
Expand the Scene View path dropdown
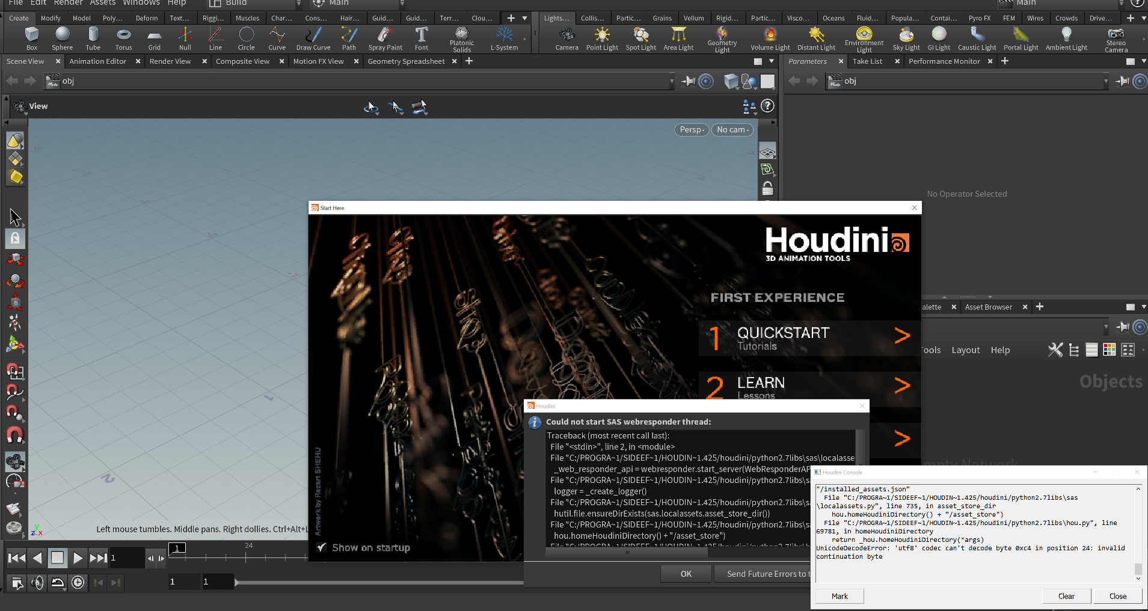click(x=671, y=81)
